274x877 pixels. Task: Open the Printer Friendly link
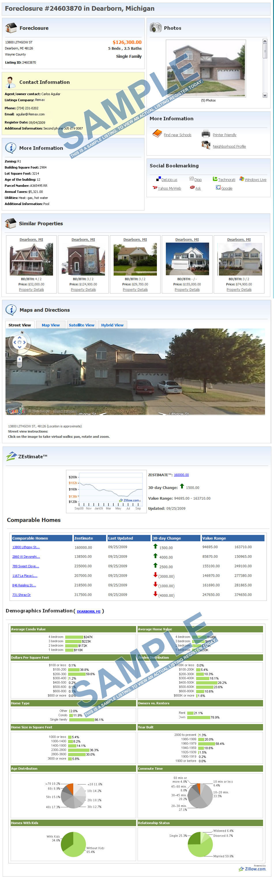click(x=224, y=135)
